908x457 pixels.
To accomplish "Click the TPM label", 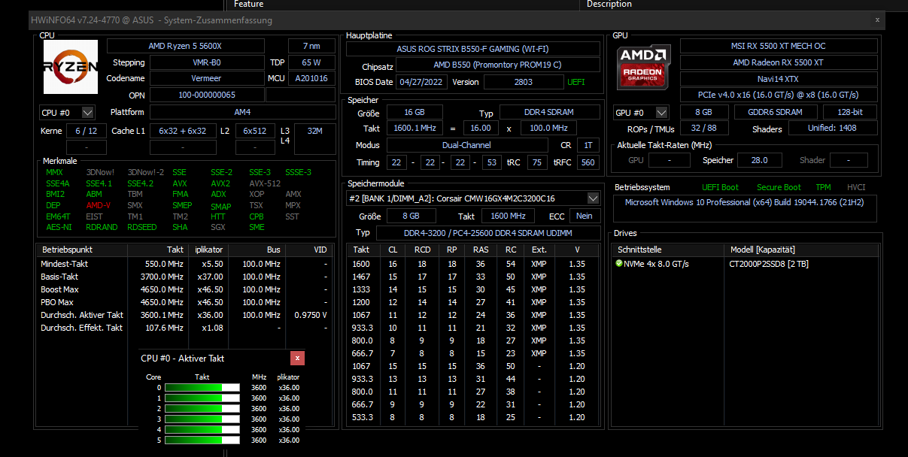I will coord(824,187).
